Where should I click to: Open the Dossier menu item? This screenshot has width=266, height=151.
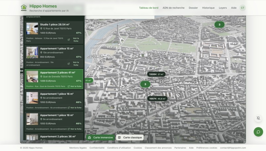click(x=193, y=8)
